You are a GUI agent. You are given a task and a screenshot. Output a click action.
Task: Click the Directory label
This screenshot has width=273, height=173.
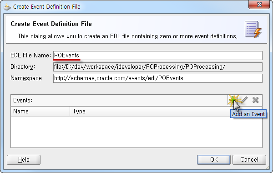click(x=23, y=67)
